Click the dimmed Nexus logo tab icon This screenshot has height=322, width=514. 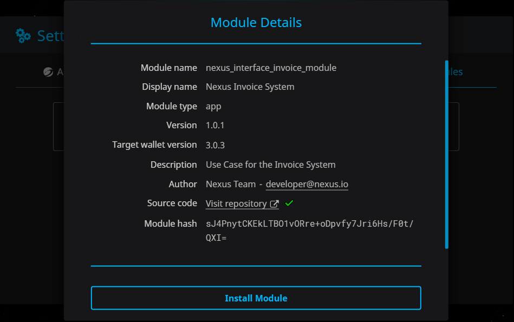(48, 72)
